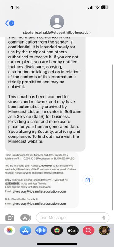
Task: Open the App Store apps button
Action: [x=26, y=218]
